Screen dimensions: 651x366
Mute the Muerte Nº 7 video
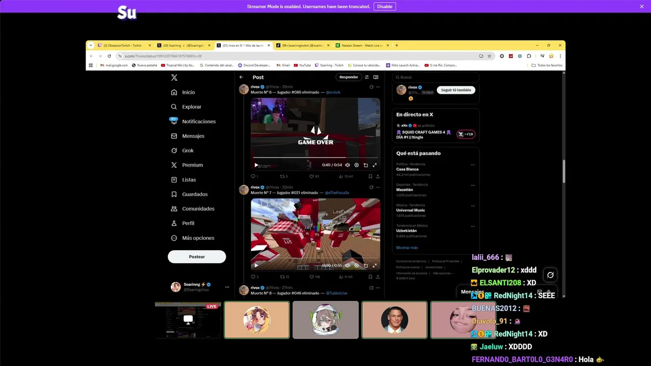coord(347,265)
